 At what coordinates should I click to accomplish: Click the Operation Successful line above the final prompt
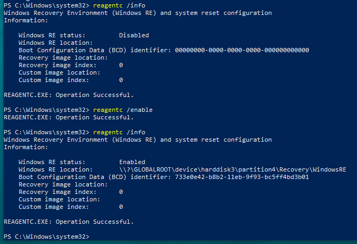[69, 222]
